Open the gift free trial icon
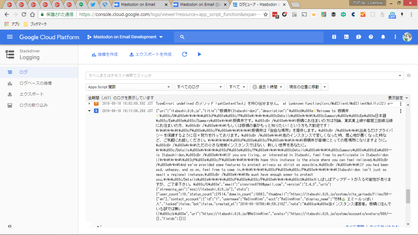Image resolution: width=418 pixels, height=235 pixels. pos(334,37)
